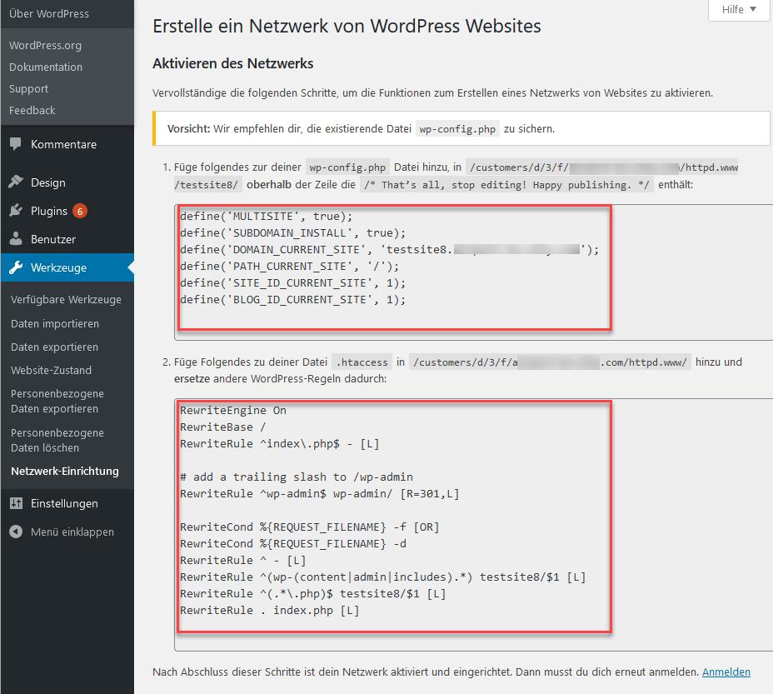Image resolution: width=773 pixels, height=694 pixels.
Task: Click the RewriteCond -f [OR] line
Action: pyautogui.click(x=310, y=527)
